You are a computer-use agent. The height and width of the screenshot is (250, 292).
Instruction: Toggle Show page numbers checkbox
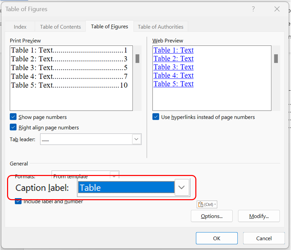[x=13, y=117]
